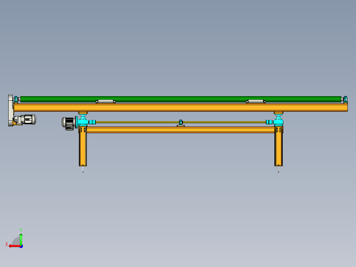This screenshot has height=267, width=356.
Task: Select the left white cylinder bracket under the roller
Action: [x=106, y=101]
